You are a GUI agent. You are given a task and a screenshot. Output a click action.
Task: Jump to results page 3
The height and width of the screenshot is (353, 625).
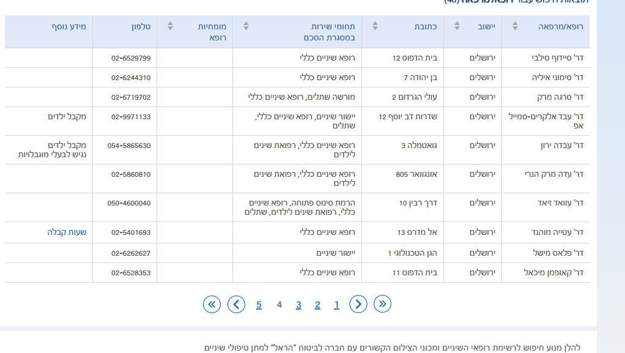(x=298, y=305)
